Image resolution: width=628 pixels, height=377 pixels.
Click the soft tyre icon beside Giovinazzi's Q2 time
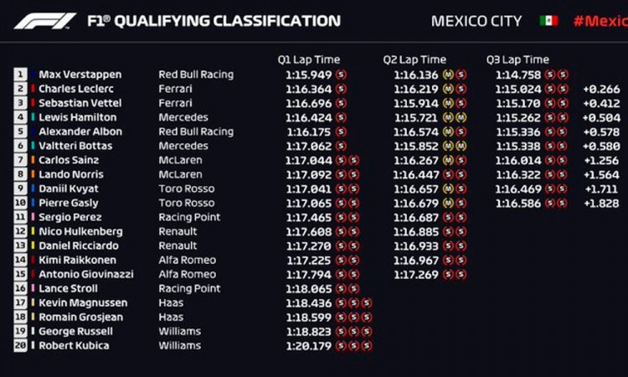(x=448, y=274)
